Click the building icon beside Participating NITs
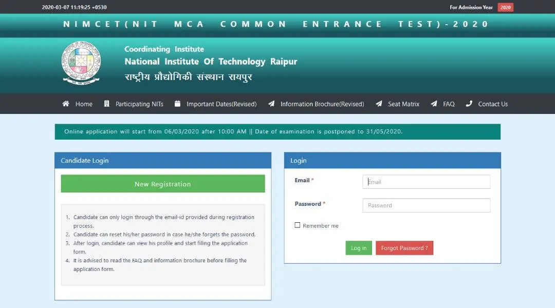 (x=107, y=104)
